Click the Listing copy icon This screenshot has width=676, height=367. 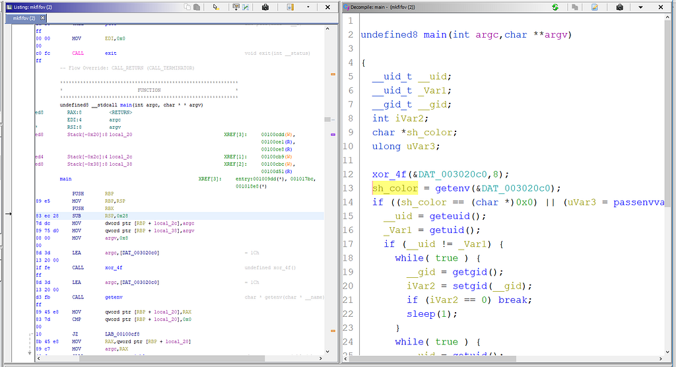187,7
